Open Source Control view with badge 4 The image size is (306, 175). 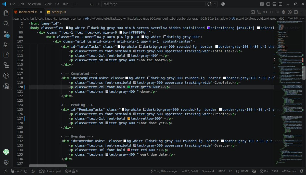[x=6, y=34]
